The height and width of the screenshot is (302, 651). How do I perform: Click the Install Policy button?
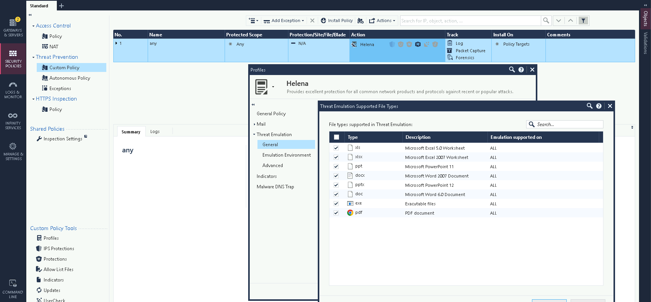point(337,20)
